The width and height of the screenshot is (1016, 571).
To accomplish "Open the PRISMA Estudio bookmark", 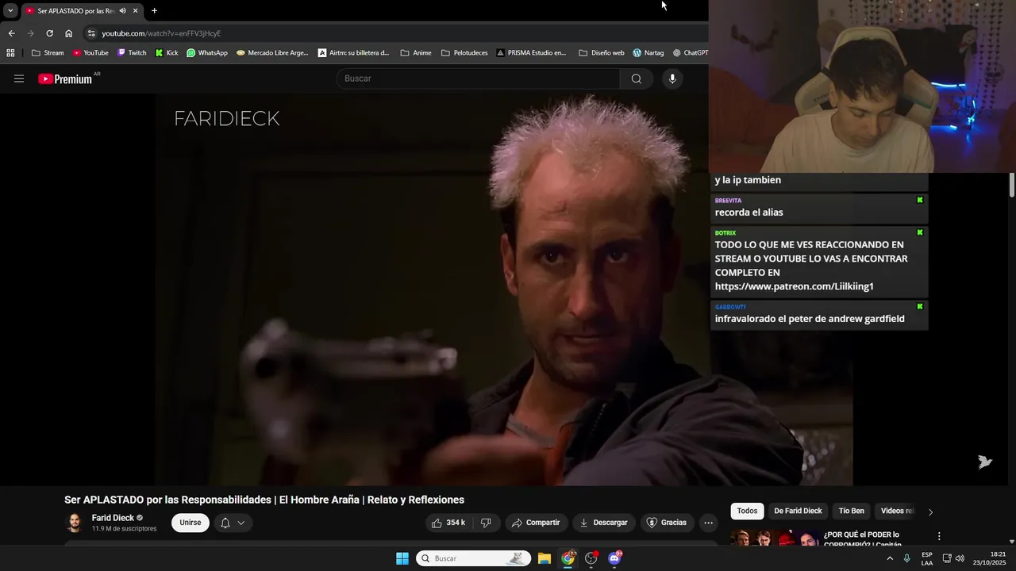I will coord(532,53).
